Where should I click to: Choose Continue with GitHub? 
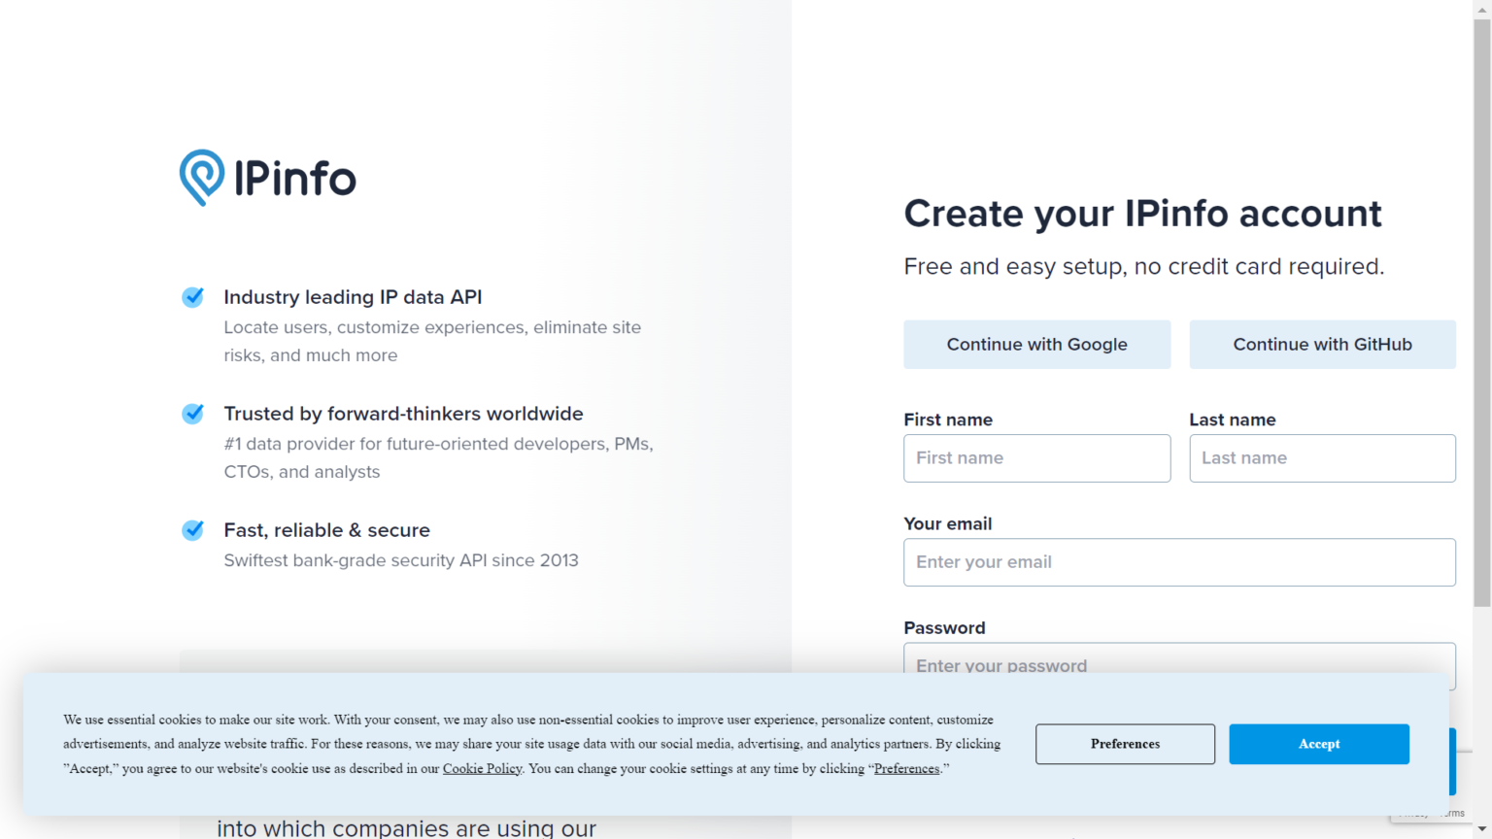click(1322, 345)
